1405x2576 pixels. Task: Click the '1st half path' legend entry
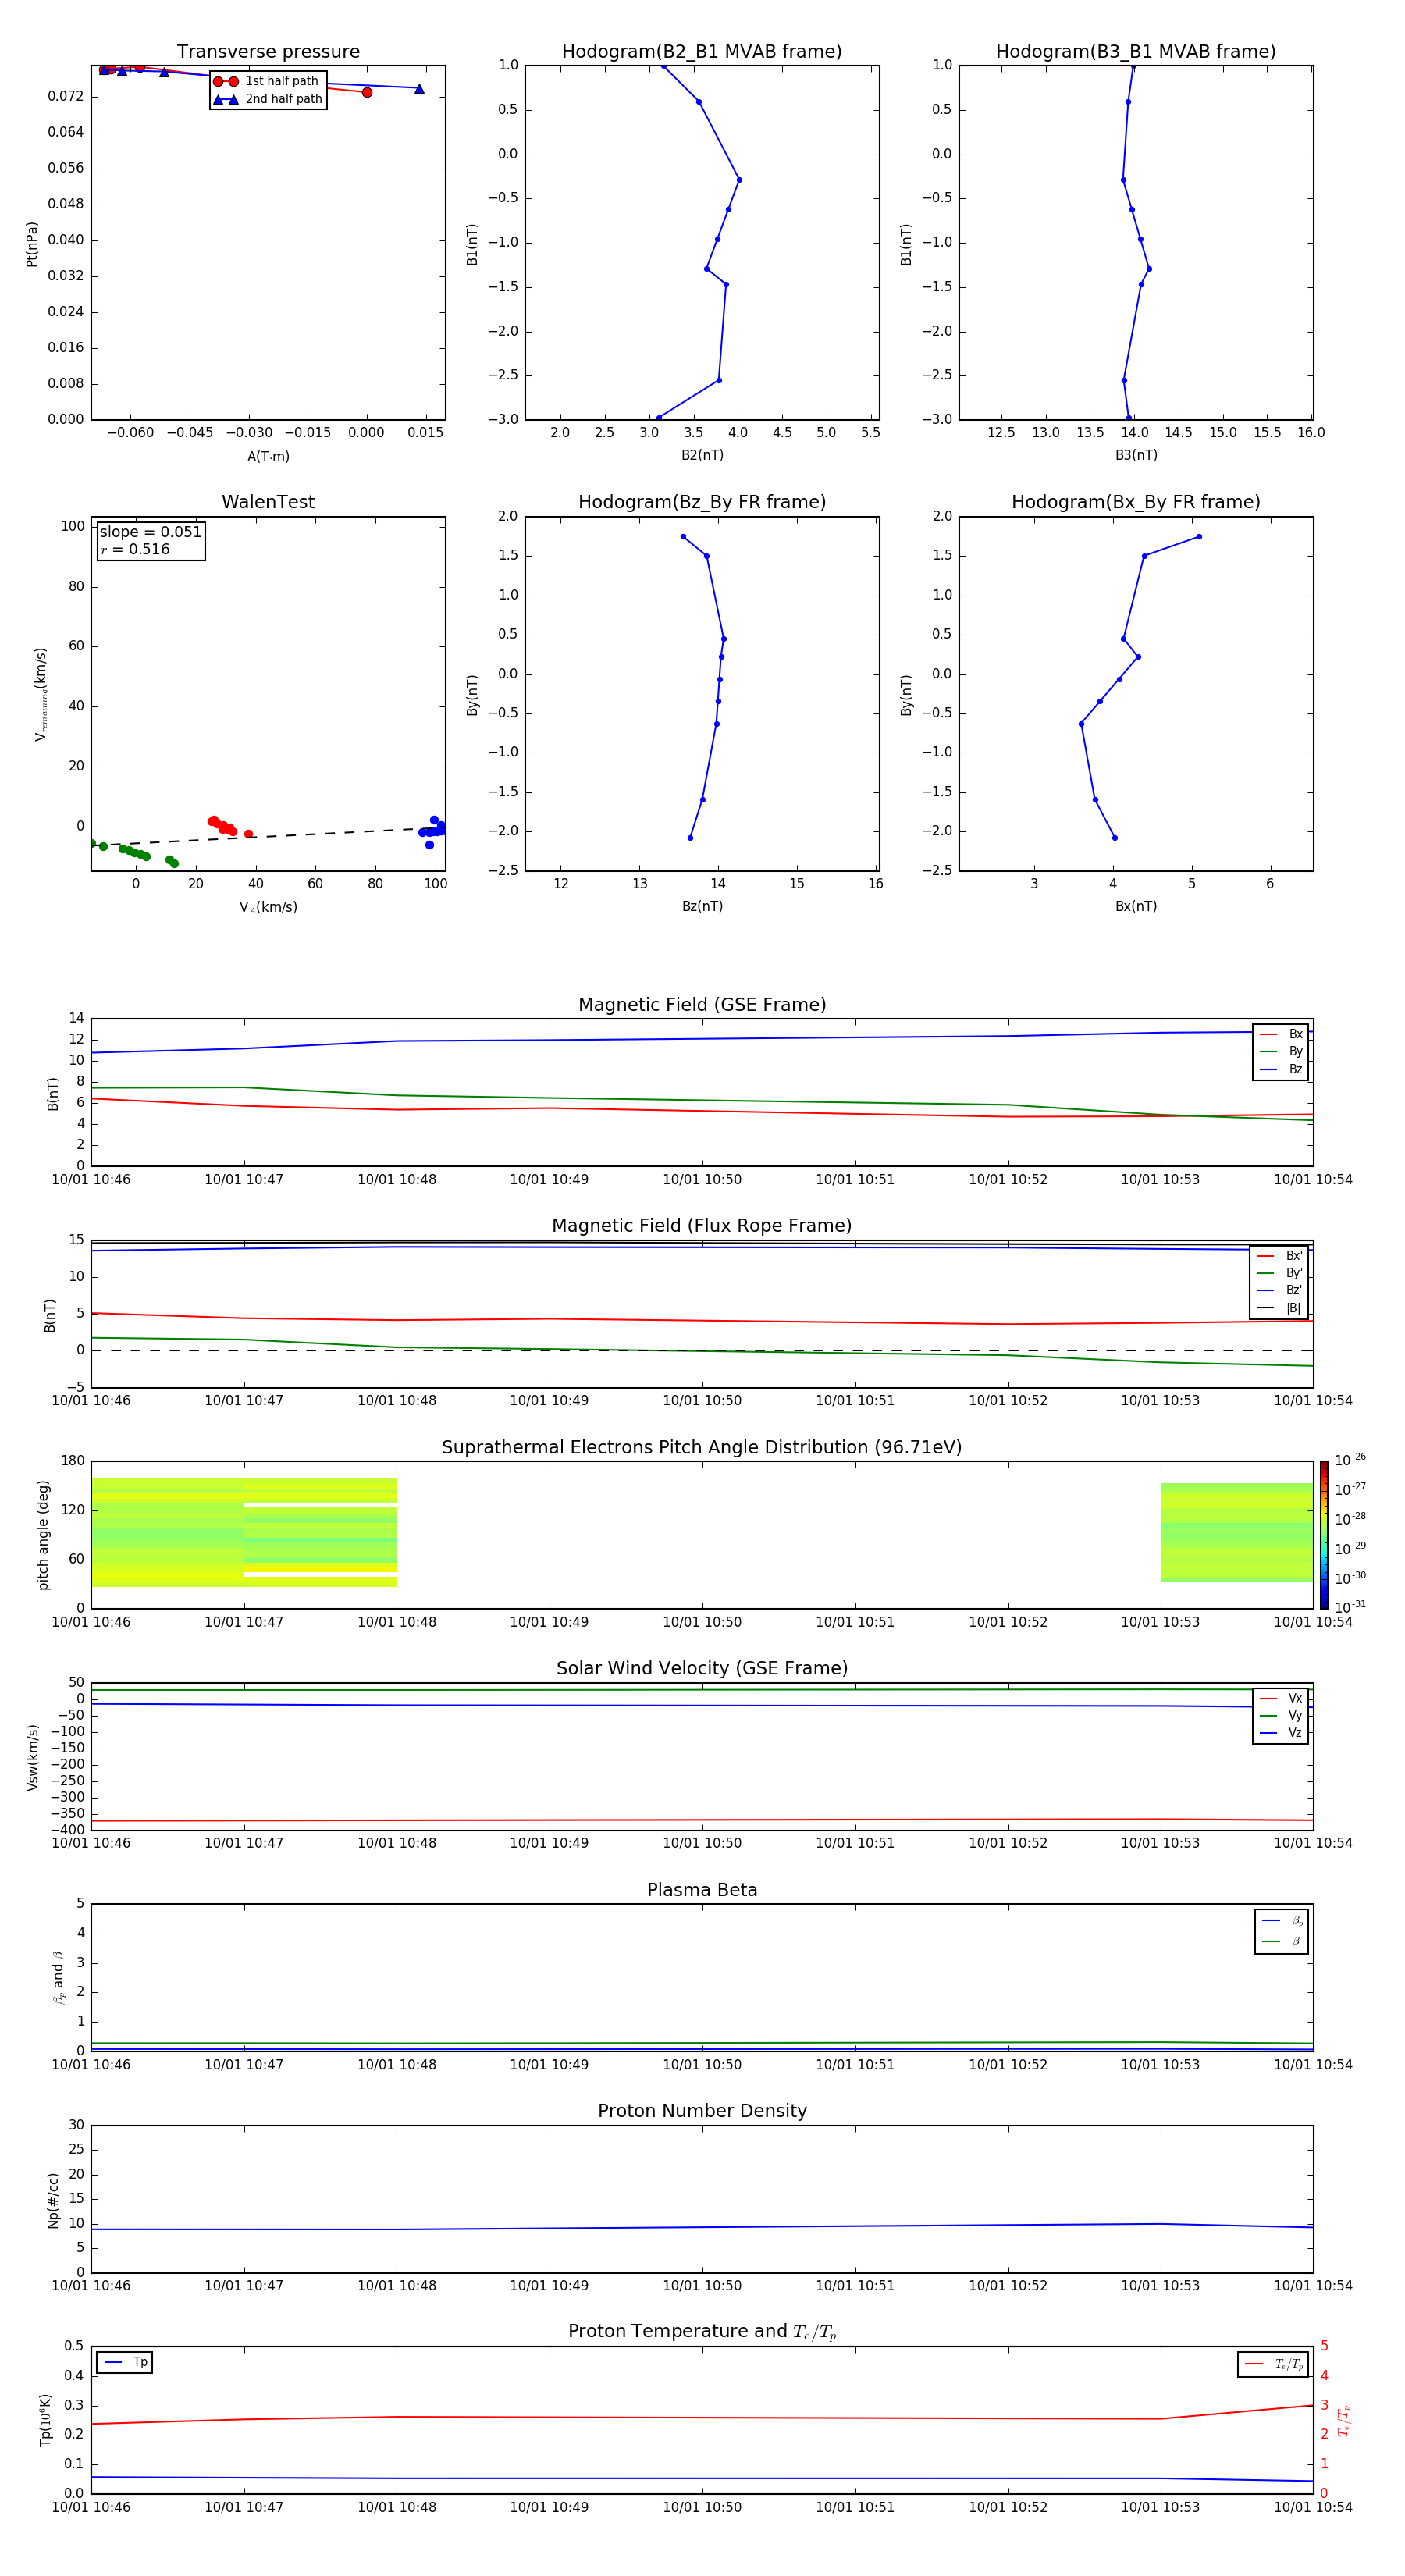coord(266,81)
